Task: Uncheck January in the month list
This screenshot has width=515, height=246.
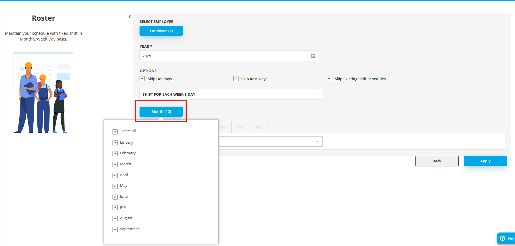Action: 115,143
